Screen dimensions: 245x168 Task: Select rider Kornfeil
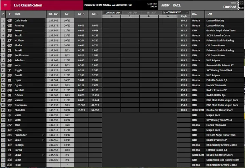pyautogui.click(x=19, y=90)
